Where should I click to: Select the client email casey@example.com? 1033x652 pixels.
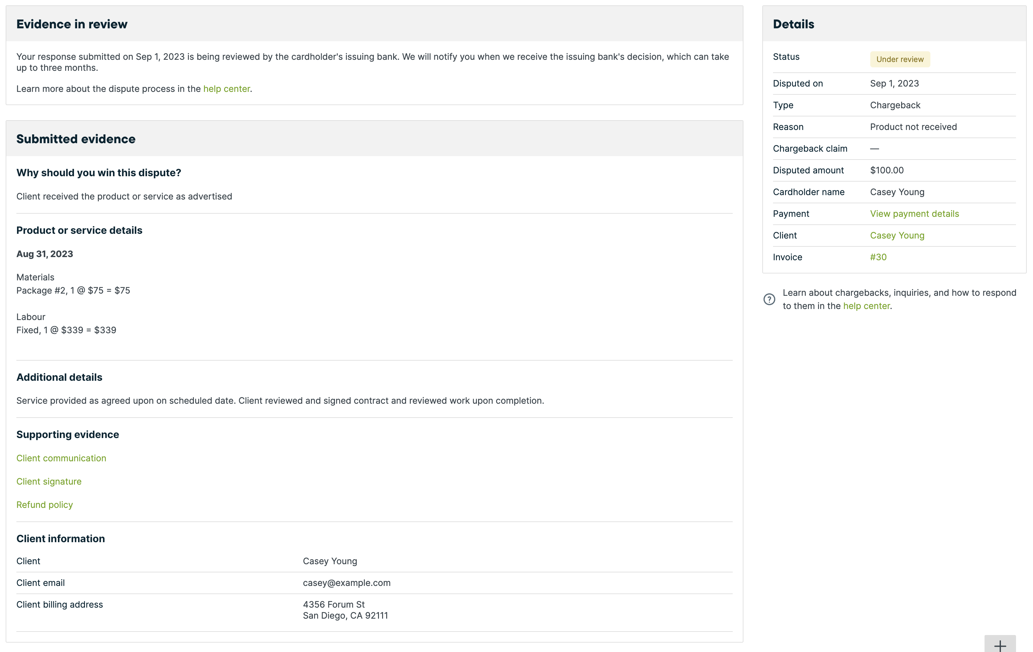pyautogui.click(x=347, y=582)
